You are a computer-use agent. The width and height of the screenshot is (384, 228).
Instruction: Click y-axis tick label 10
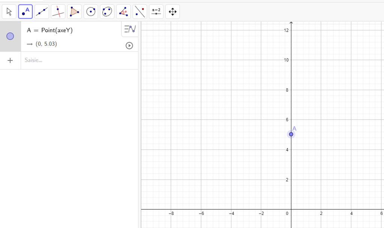pos(286,60)
